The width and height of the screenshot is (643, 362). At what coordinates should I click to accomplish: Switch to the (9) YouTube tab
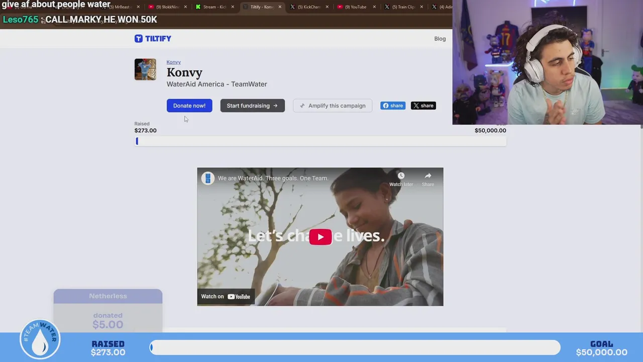356,7
